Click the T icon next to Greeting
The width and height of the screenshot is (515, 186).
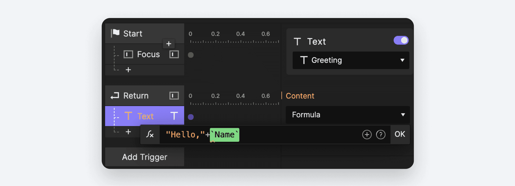pos(305,60)
